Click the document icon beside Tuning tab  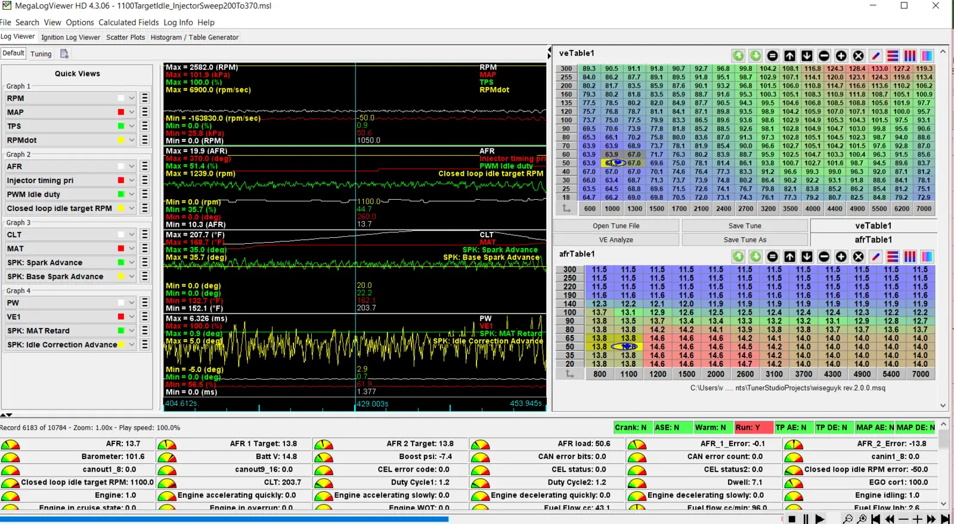(x=64, y=54)
